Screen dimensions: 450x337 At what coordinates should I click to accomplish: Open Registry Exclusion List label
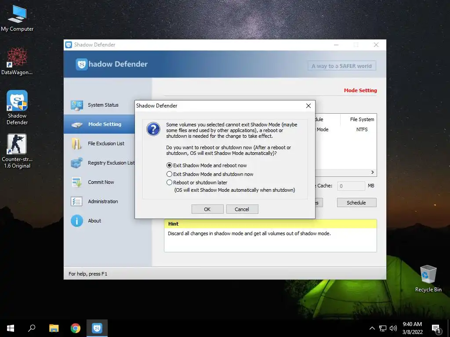pyautogui.click(x=111, y=163)
